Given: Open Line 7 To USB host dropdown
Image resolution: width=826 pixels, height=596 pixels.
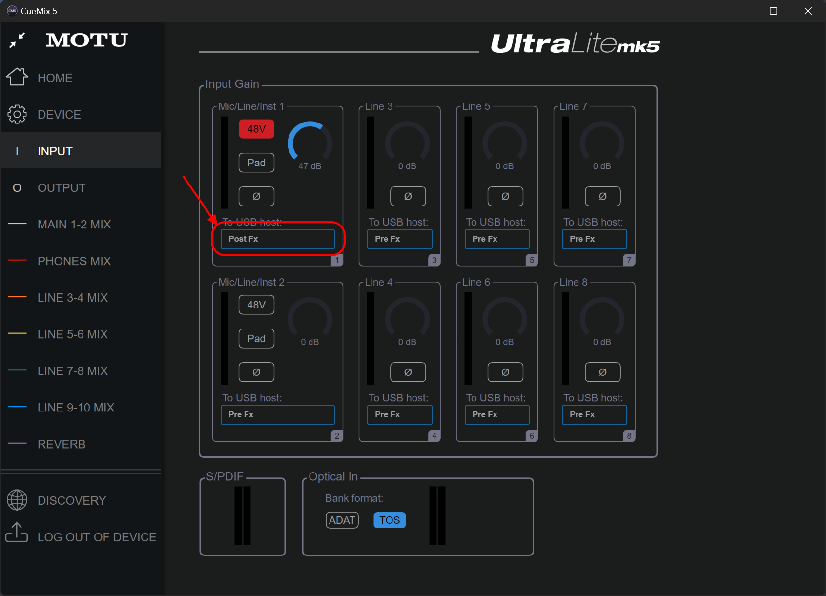Looking at the screenshot, I should 595,239.
